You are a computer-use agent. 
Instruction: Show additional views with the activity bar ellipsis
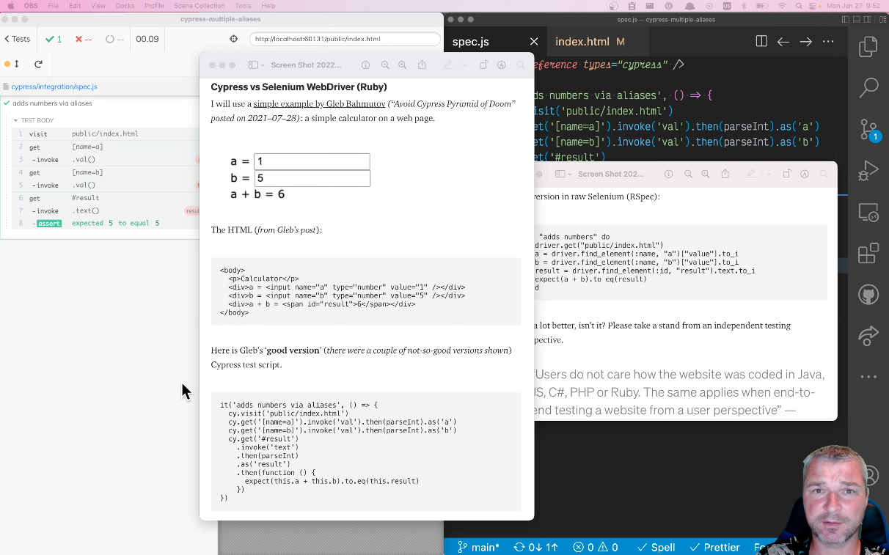[868, 377]
